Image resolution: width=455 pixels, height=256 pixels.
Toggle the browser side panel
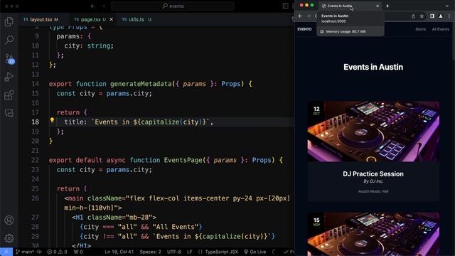click(x=432, y=16)
